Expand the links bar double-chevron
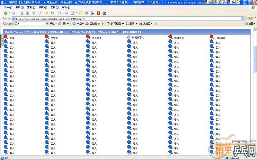Viewport: 257px width, 160px height. 255,18
